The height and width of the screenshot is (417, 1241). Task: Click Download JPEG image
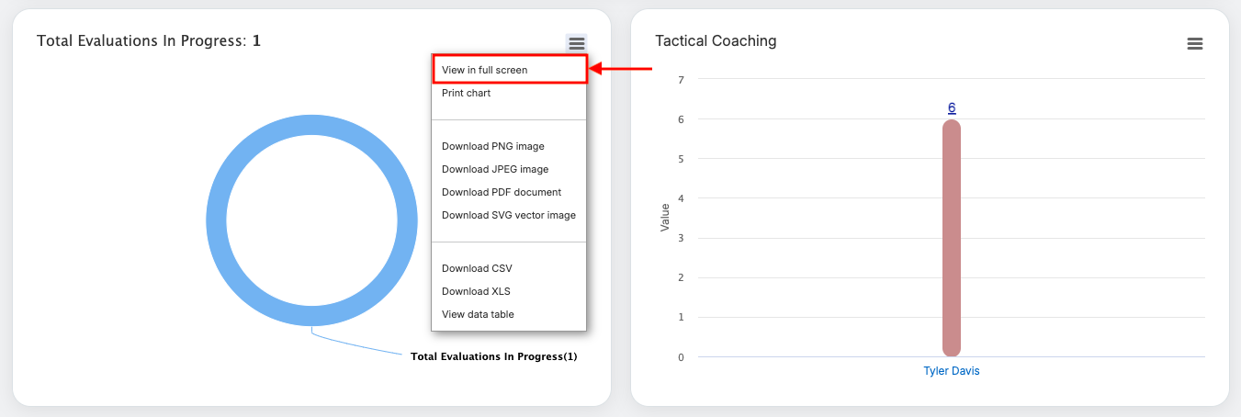494,169
